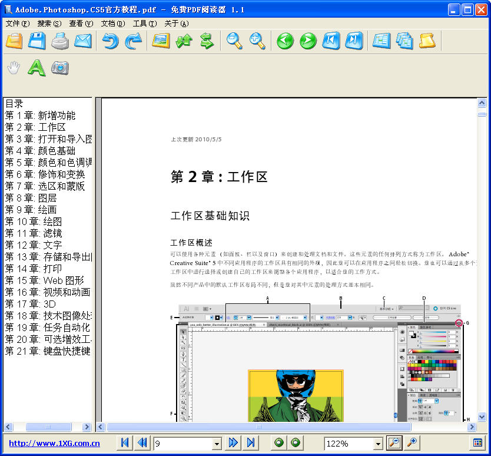
Task: Open the 文件(F) menu
Action: point(18,24)
